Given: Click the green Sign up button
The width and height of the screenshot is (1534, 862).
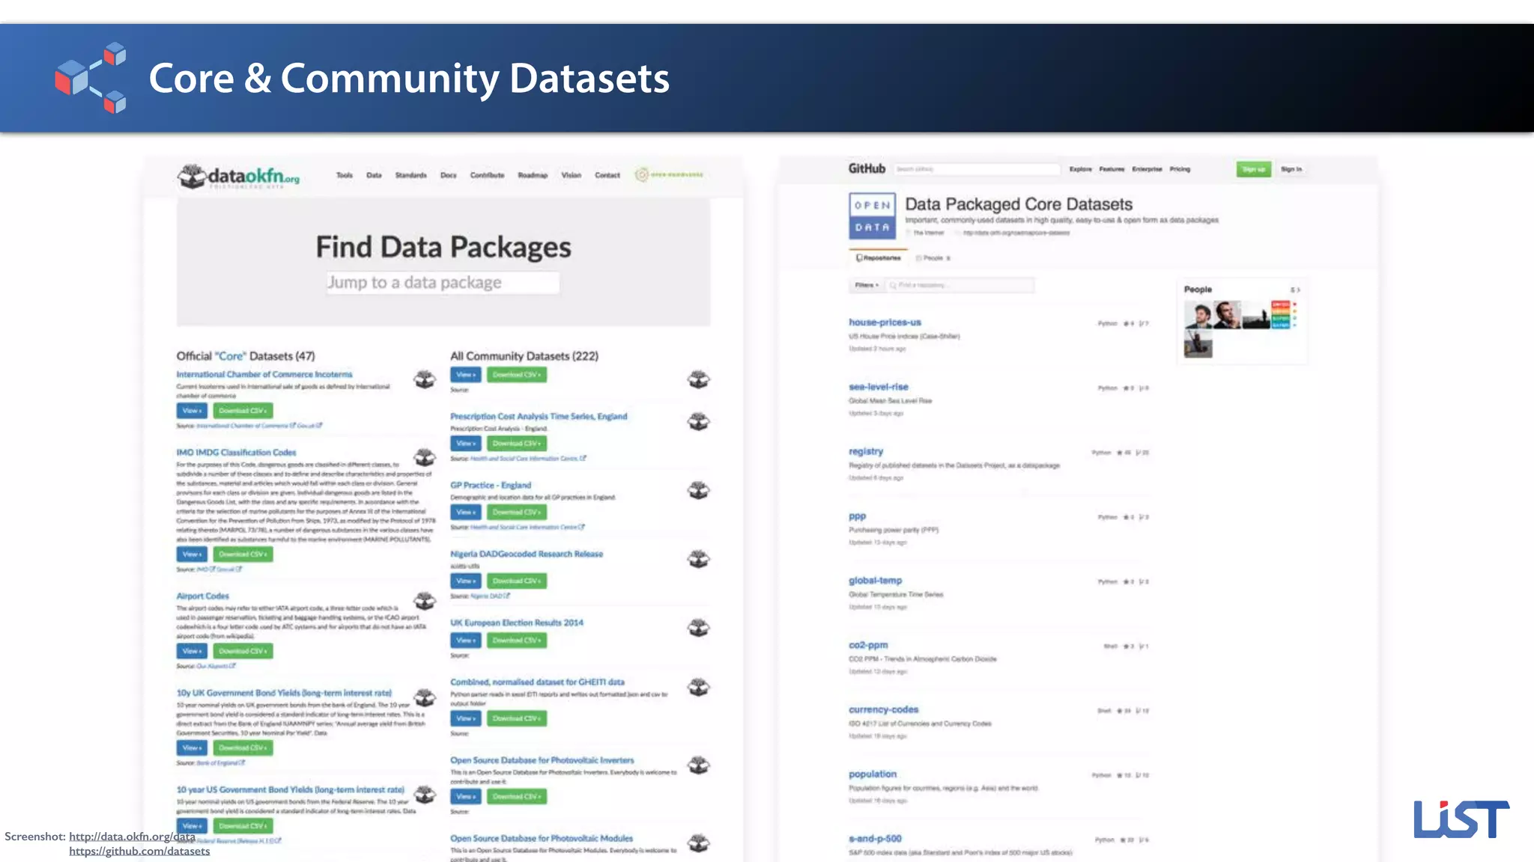Looking at the screenshot, I should [x=1253, y=169].
